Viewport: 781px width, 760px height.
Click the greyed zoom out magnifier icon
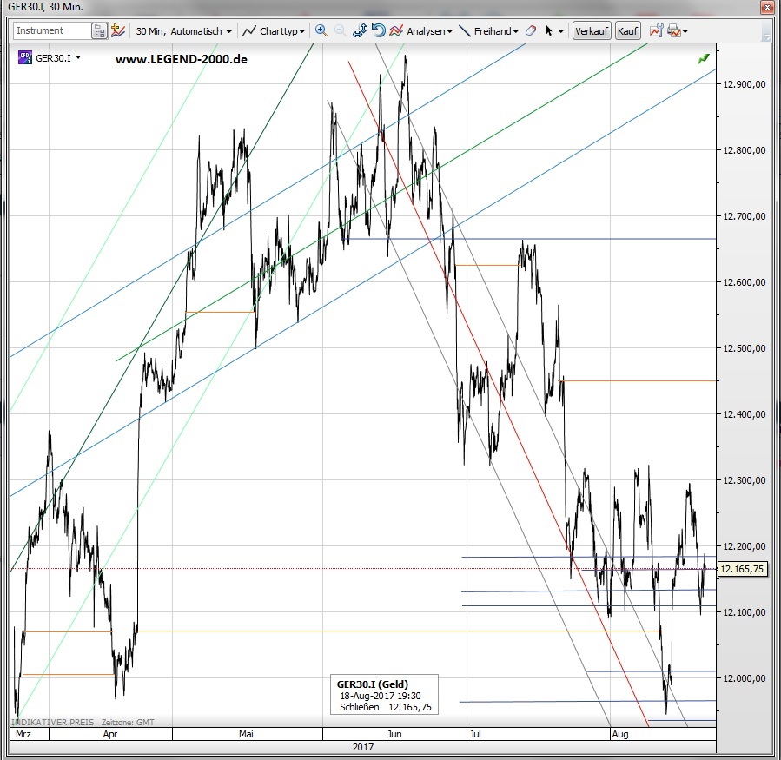point(341,31)
